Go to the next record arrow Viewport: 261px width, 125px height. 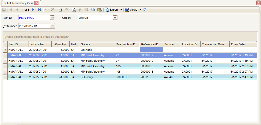tap(33, 10)
